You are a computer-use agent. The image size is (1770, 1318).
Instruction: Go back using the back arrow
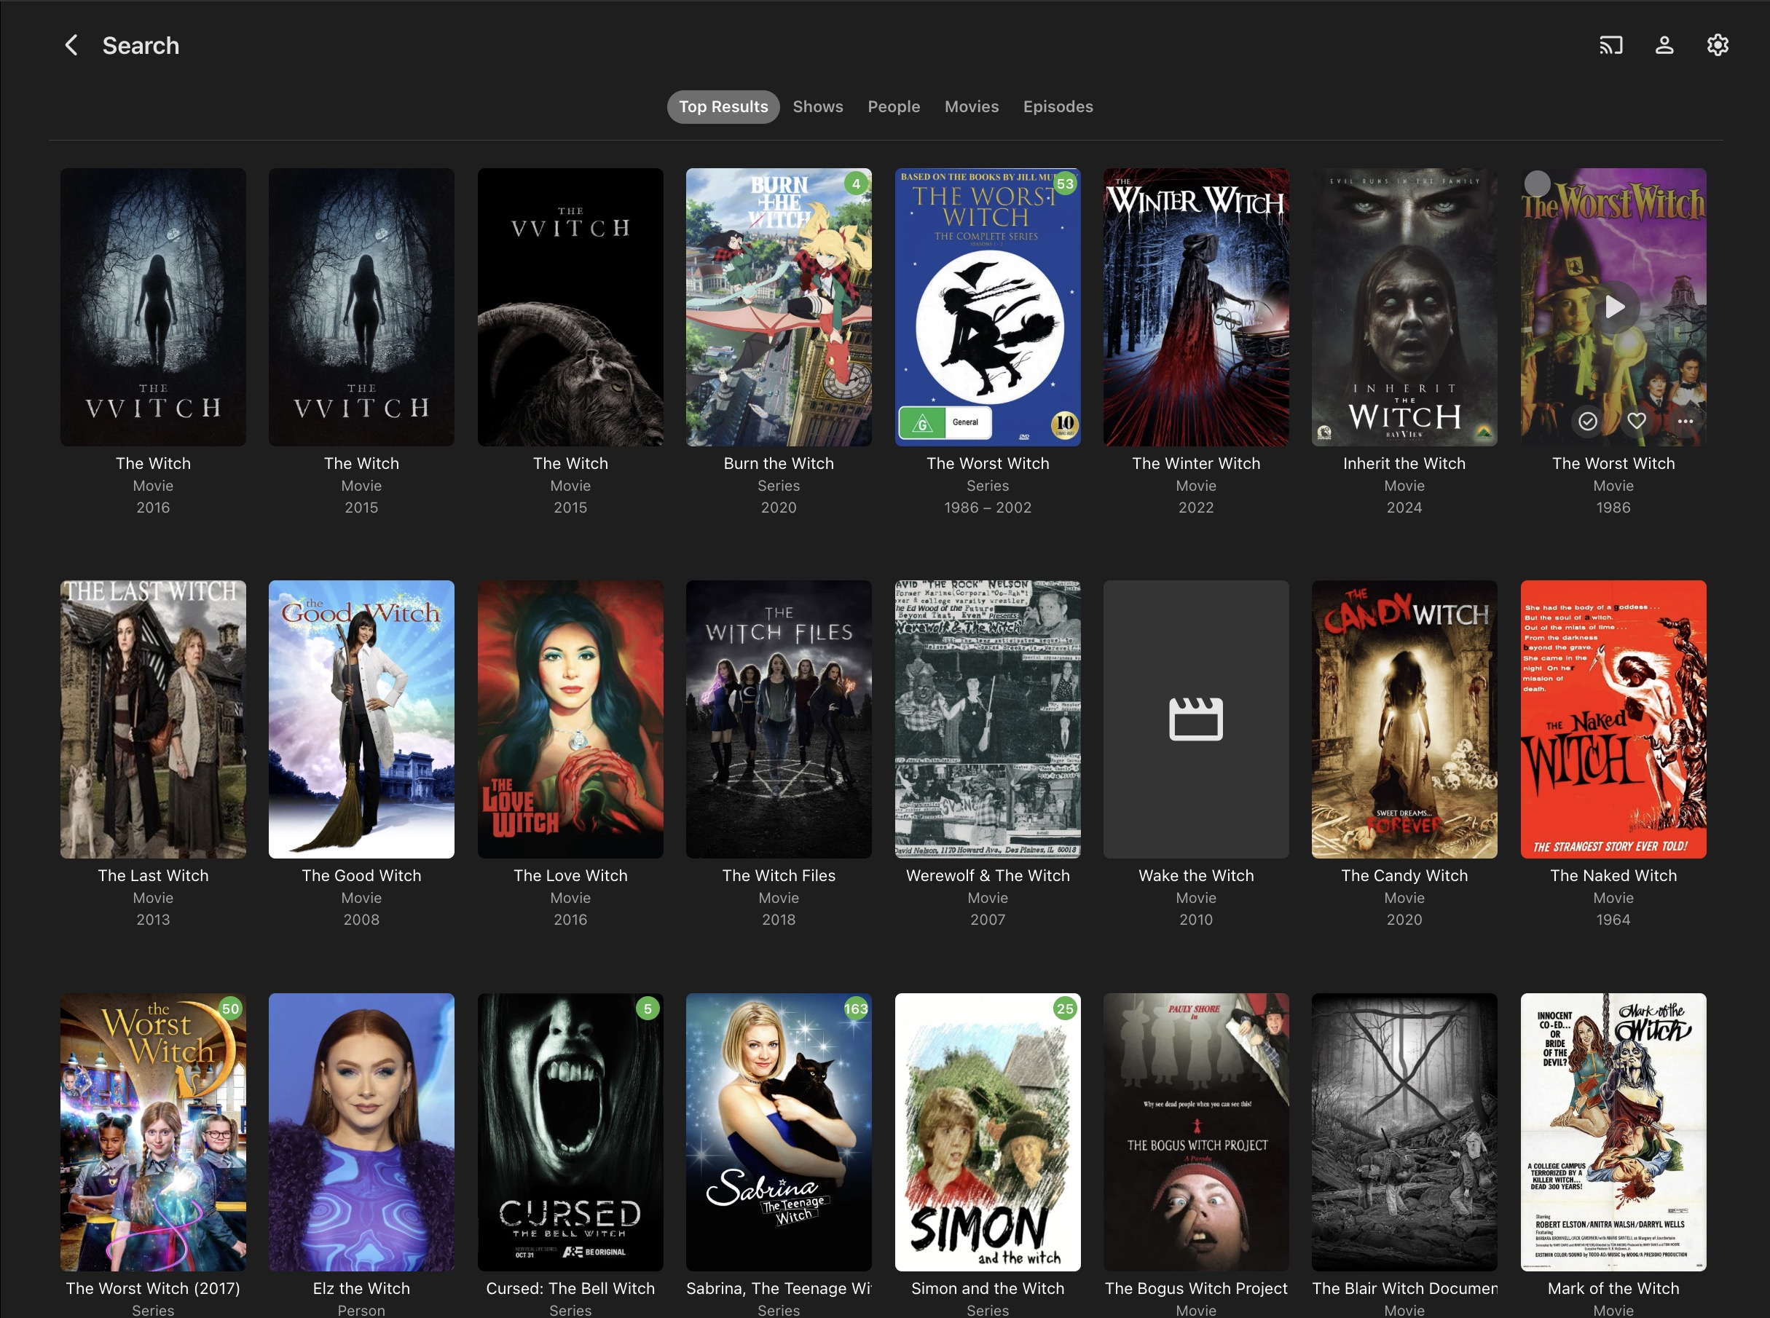click(x=71, y=45)
